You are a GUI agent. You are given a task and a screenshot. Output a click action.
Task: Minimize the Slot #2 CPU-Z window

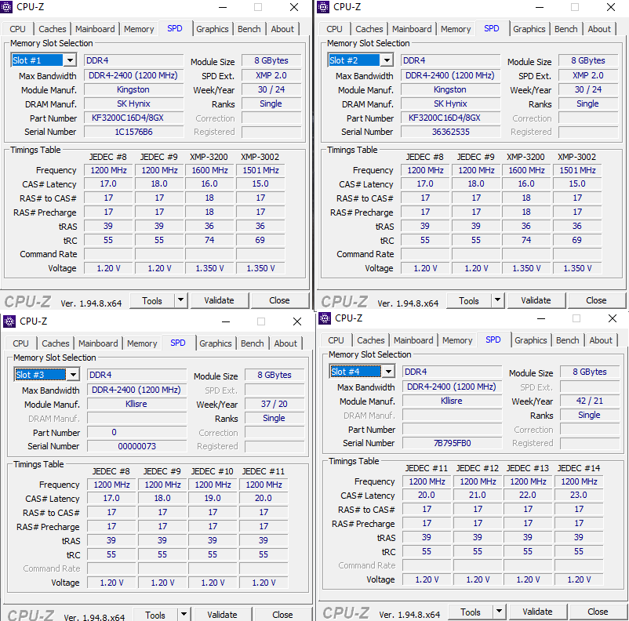pos(540,7)
